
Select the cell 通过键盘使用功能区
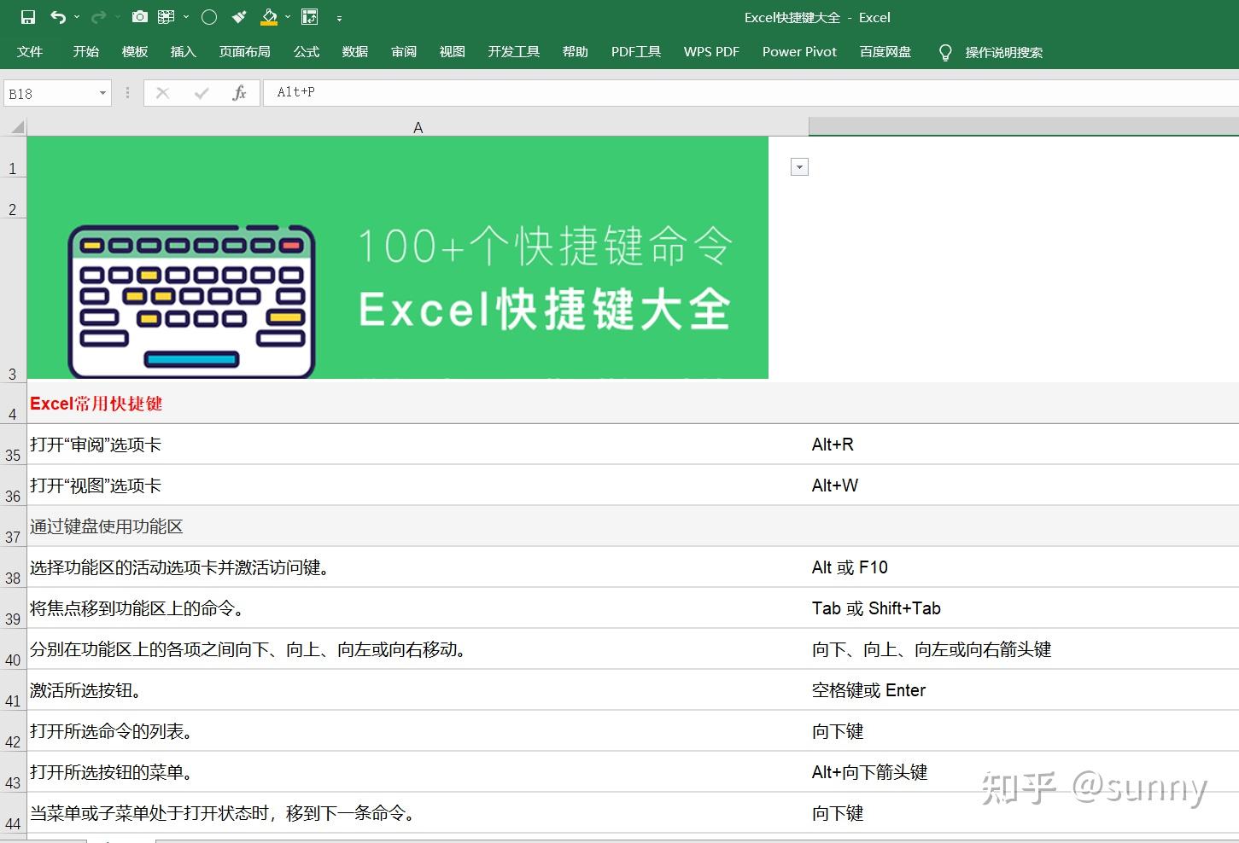(x=418, y=526)
